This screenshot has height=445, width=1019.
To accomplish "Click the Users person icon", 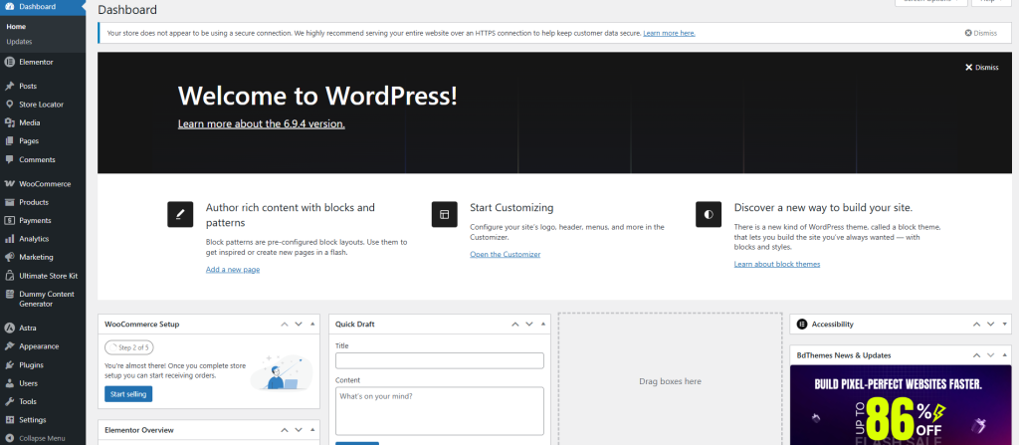I will coord(9,383).
